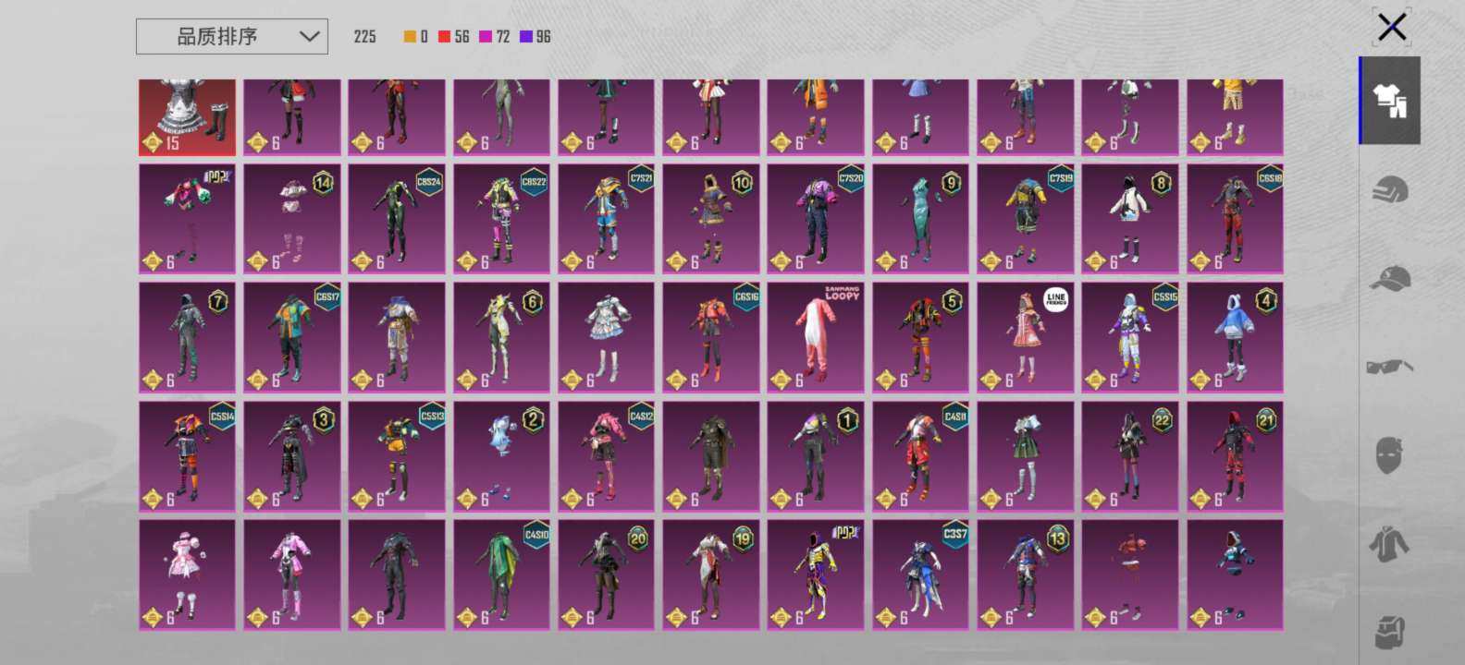
Task: Pick the teal dress with badge 9
Action: (x=920, y=219)
